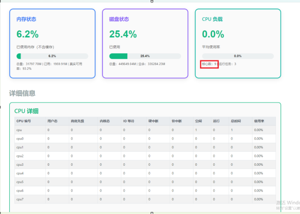Click the CPU 详细 panel heading

(x=26, y=111)
